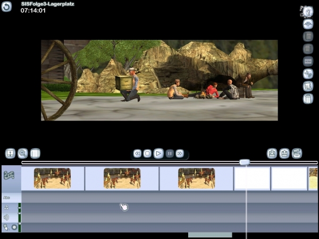Image resolution: width=319 pixels, height=239 pixels.
Task: Click the campsite video preview
Action: [159, 80]
